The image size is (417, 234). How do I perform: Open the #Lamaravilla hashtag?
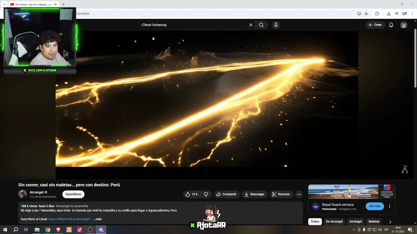pos(79,206)
